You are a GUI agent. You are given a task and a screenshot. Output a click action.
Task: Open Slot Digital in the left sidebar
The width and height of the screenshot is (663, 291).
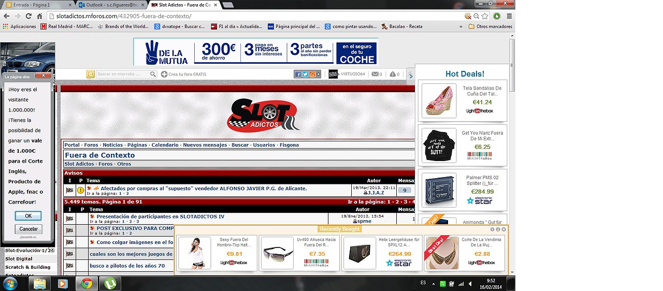tap(19, 258)
